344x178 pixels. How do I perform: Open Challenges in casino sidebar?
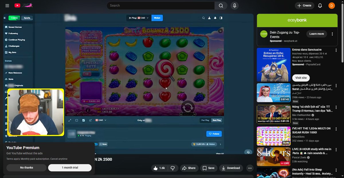(x=12, y=46)
